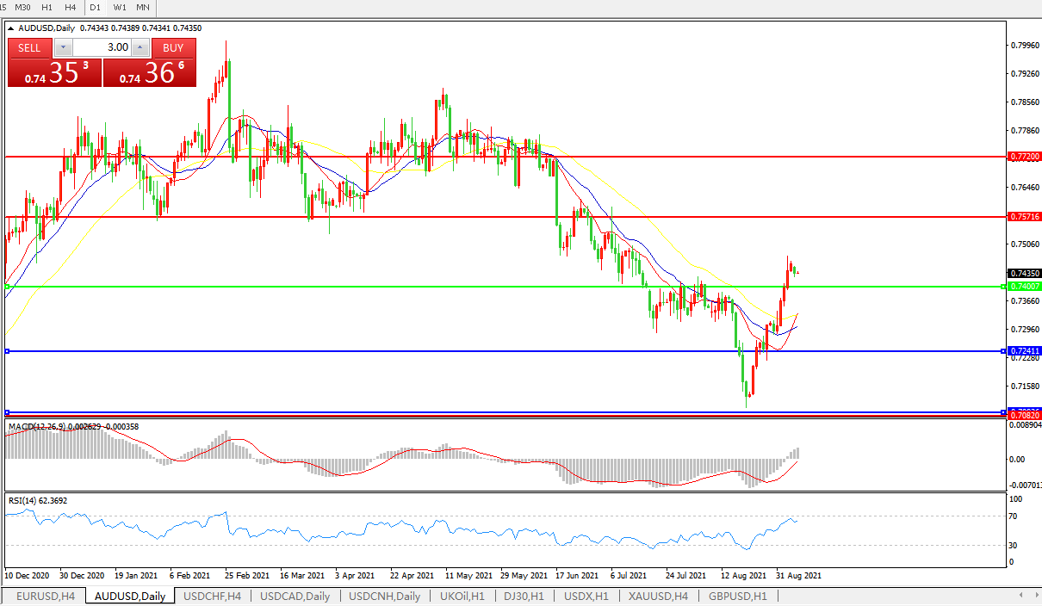Increase trade volume with up arrow
1042x606 pixels.
click(x=140, y=48)
